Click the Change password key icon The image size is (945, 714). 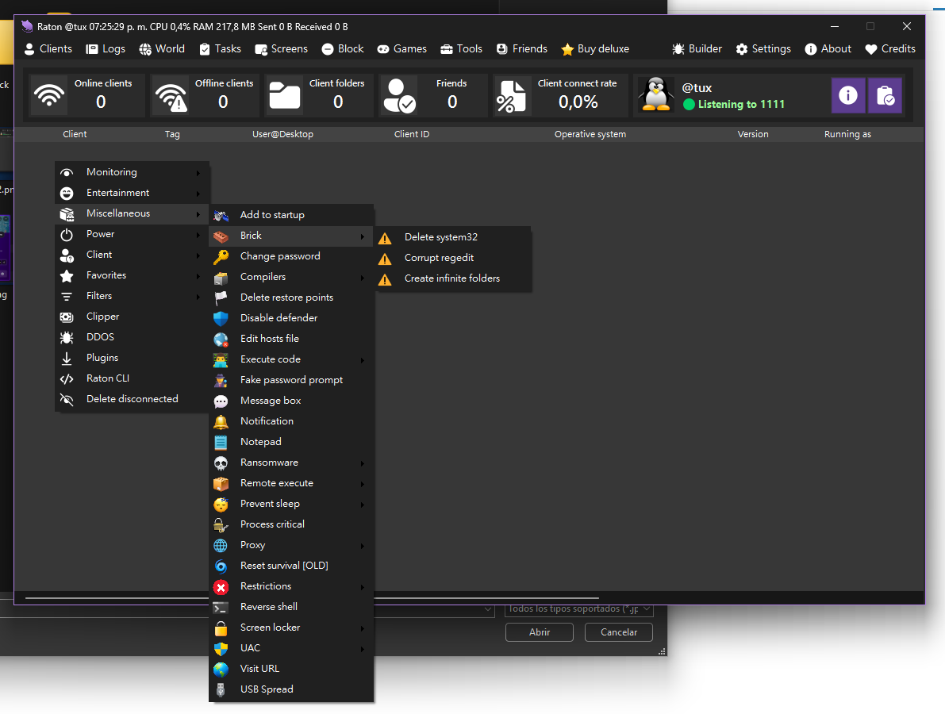point(221,257)
